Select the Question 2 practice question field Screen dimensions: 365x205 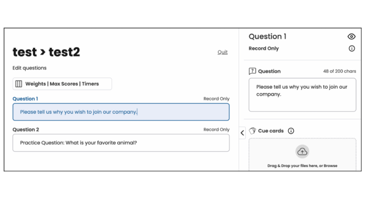(121, 143)
